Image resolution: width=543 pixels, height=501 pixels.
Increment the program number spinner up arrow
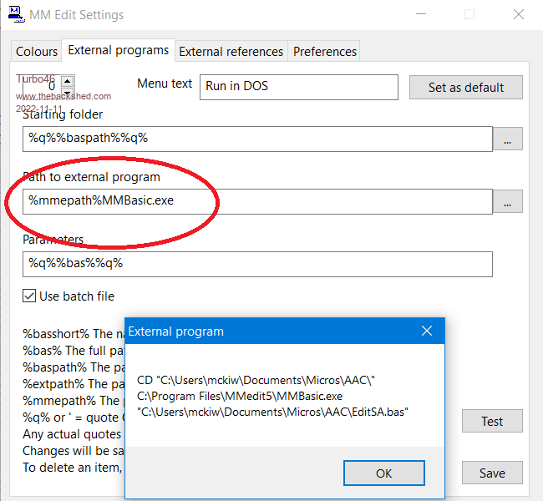click(68, 81)
